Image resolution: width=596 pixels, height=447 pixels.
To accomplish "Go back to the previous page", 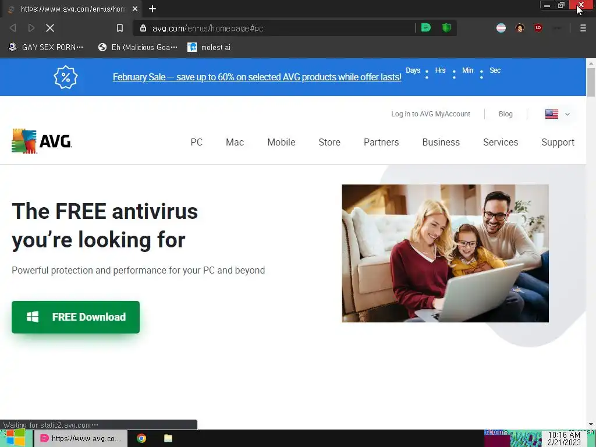I will tap(13, 28).
